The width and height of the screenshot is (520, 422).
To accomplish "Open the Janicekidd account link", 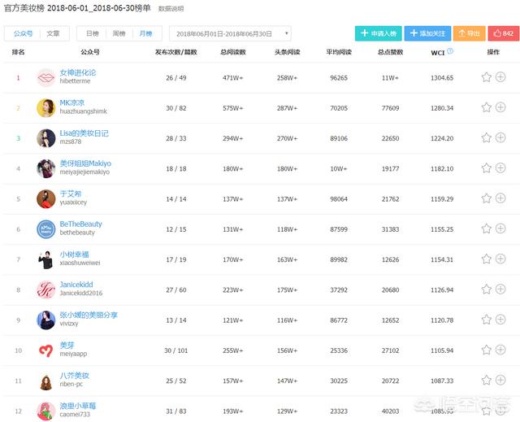I will [76, 285].
